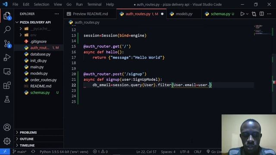This screenshot has width=276, height=155.
Task: Open the Explorer view in activity bar
Action: (7, 16)
